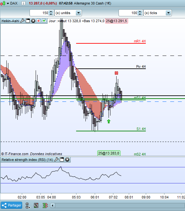Image resolution: width=185 pixels, height=211 pixels.
Task: Click the green up arrow chart marker
Action: click(x=109, y=121)
